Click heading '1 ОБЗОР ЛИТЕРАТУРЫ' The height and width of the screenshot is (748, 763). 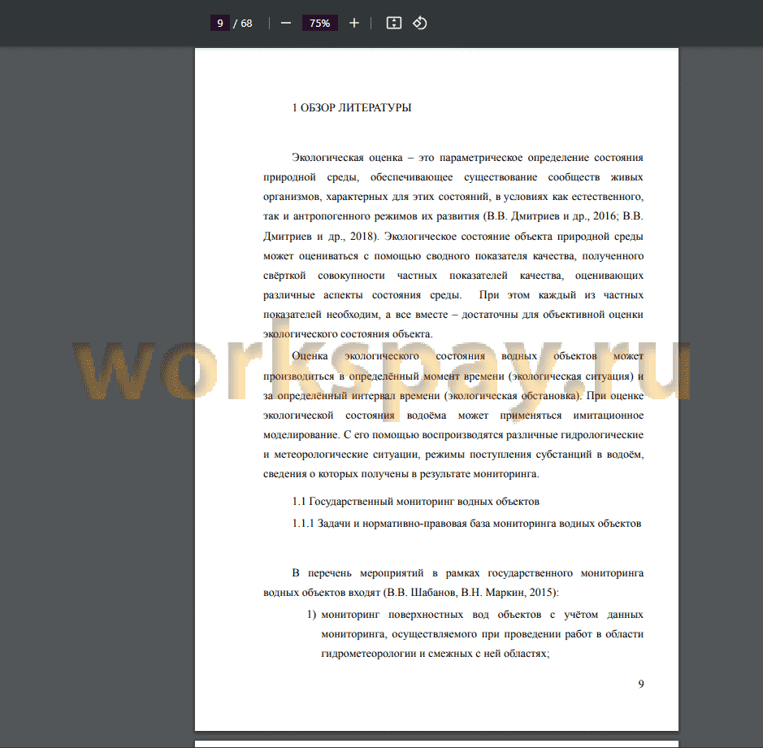pyautogui.click(x=352, y=107)
